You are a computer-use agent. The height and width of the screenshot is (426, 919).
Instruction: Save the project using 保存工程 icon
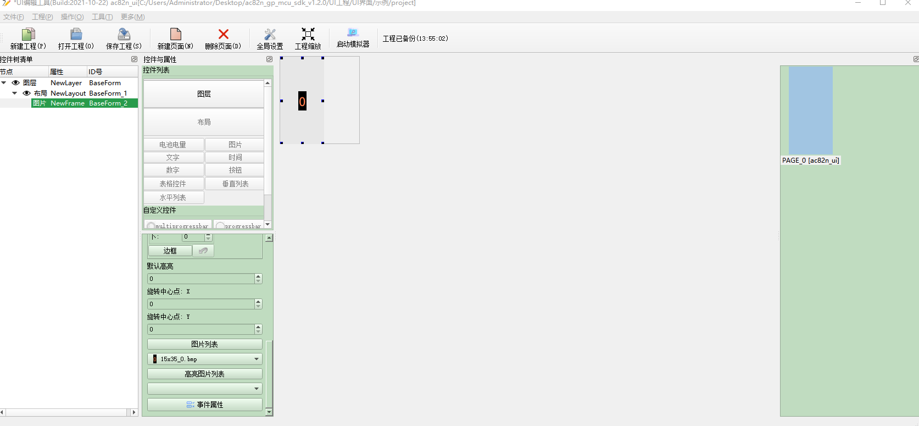[124, 35]
